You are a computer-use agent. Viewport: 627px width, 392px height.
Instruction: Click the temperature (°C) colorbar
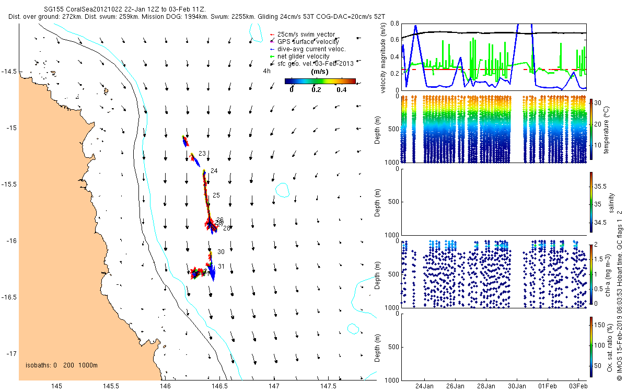tap(591, 129)
